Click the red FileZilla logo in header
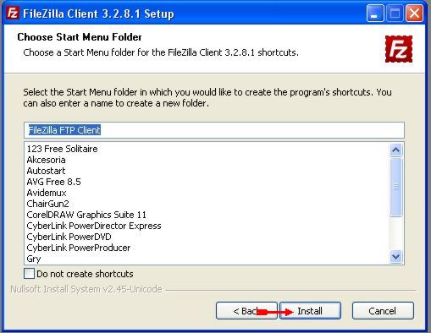Viewport: 431px width, 333px height. pos(399,49)
